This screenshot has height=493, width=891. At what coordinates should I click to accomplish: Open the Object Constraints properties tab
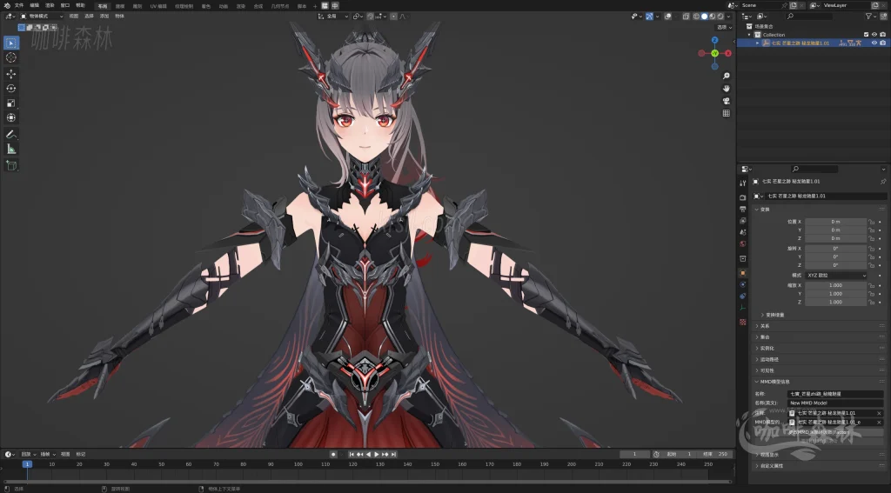point(743,296)
